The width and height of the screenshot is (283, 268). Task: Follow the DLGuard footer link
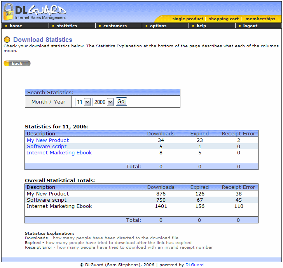pos(194,265)
